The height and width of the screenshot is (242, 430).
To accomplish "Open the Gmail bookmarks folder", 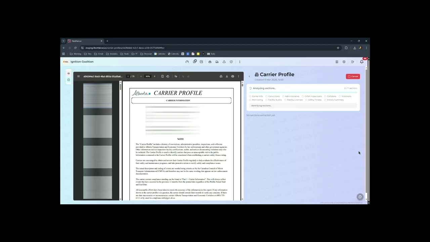I will [99, 54].
